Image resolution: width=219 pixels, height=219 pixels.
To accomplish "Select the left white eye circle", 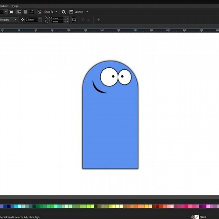I will pos(107,80).
